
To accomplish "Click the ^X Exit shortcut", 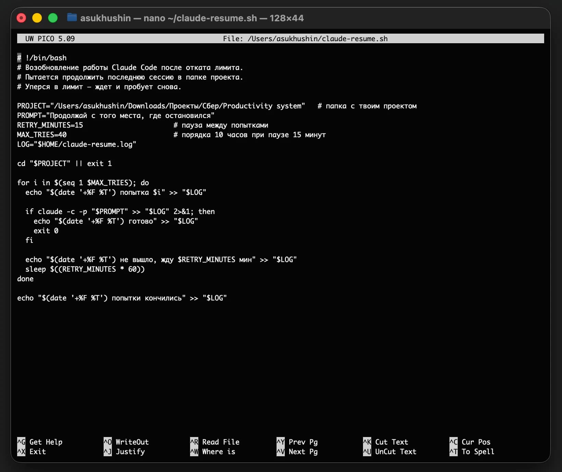I will pos(32,451).
